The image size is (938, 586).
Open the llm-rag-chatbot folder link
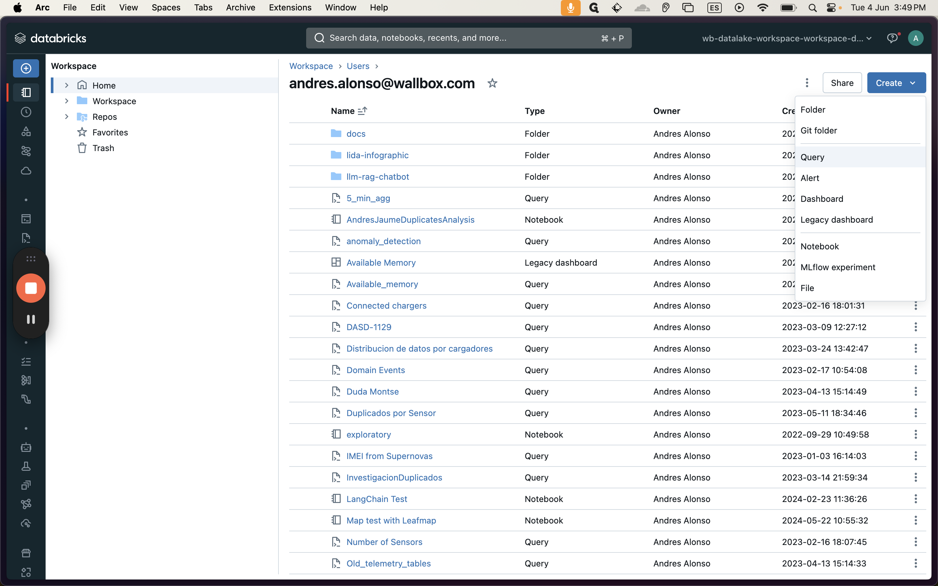[x=377, y=177]
